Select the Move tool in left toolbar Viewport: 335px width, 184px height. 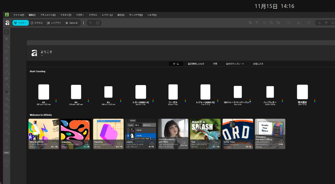7,32
